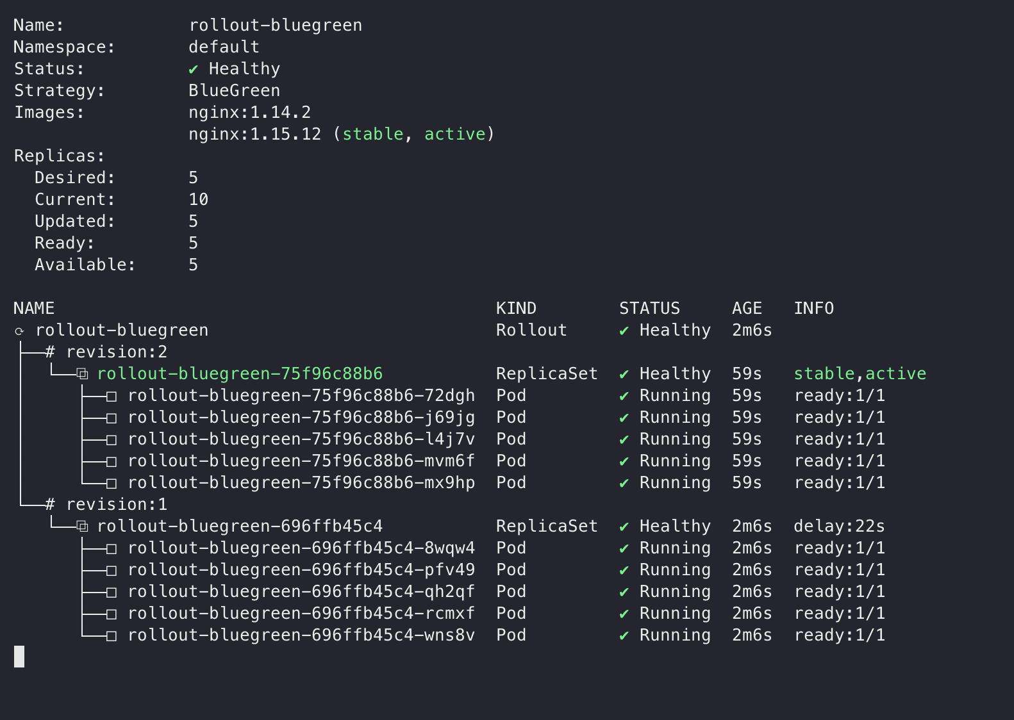Click the checkmark in the Rollout status row

pos(624,331)
